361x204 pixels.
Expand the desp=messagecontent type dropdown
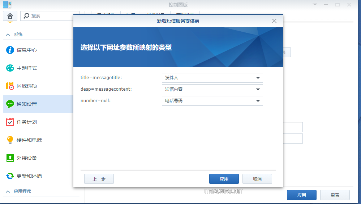[212, 89]
